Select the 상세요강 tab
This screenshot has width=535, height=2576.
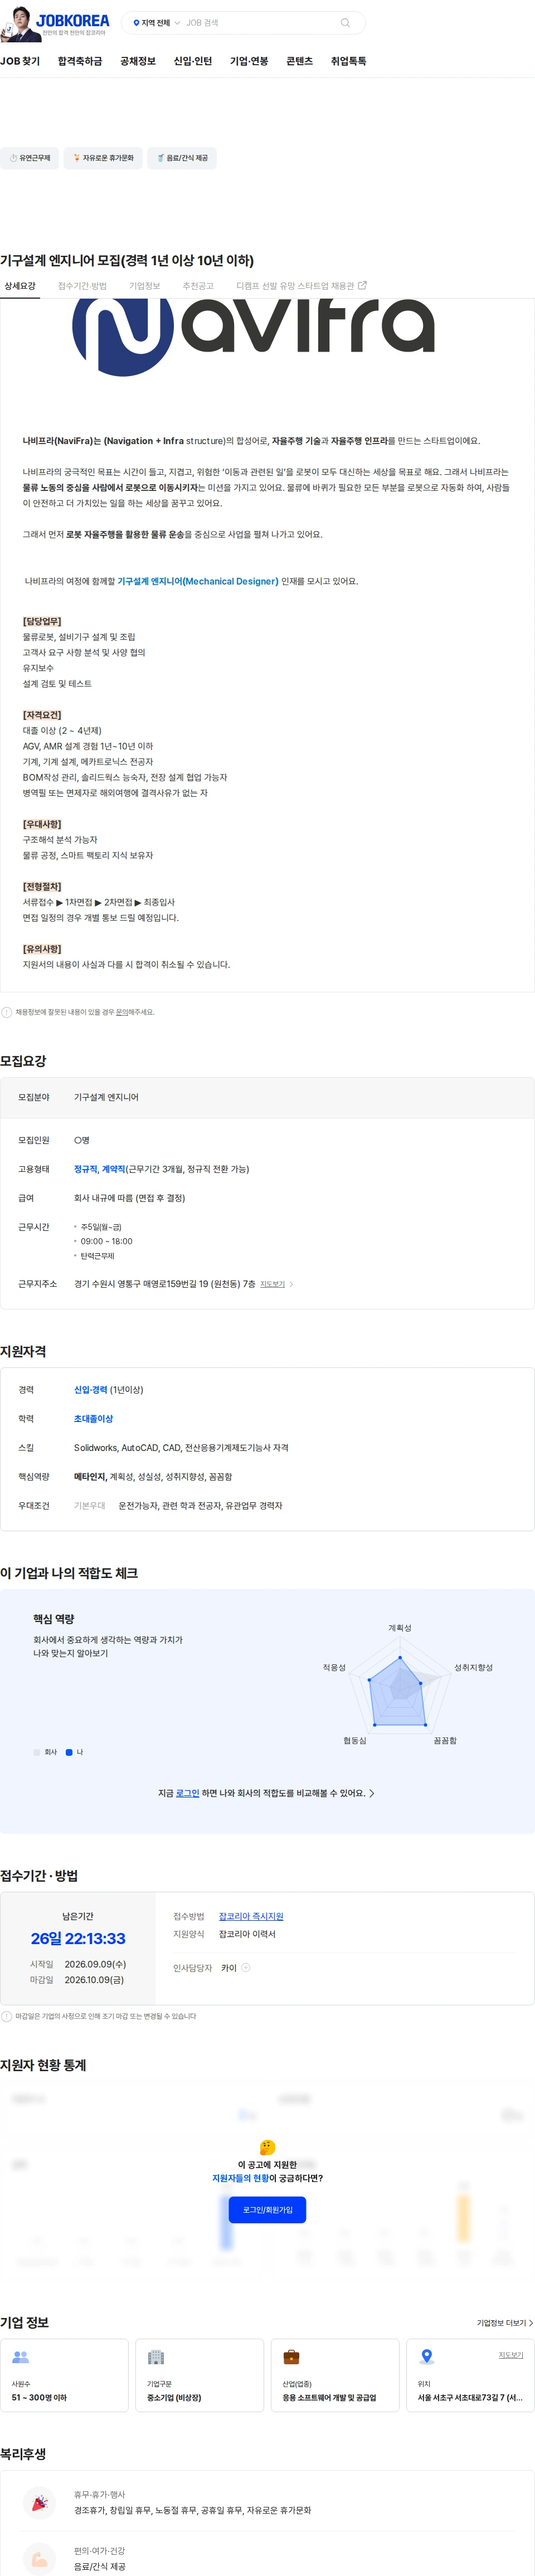(x=20, y=286)
